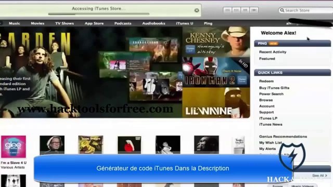Screen dimensions: 333x187
Task: Open Ping Recent Activity link
Action: pos(273,52)
